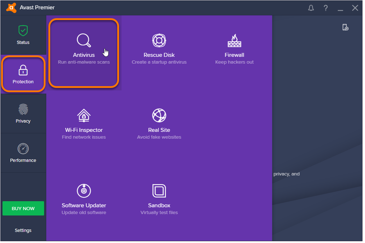Switch to the Status tab
The image size is (365, 243).
[23, 35]
